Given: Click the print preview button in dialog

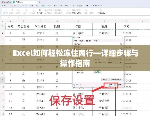Looking at the screenshot, I should [x=117, y=80].
